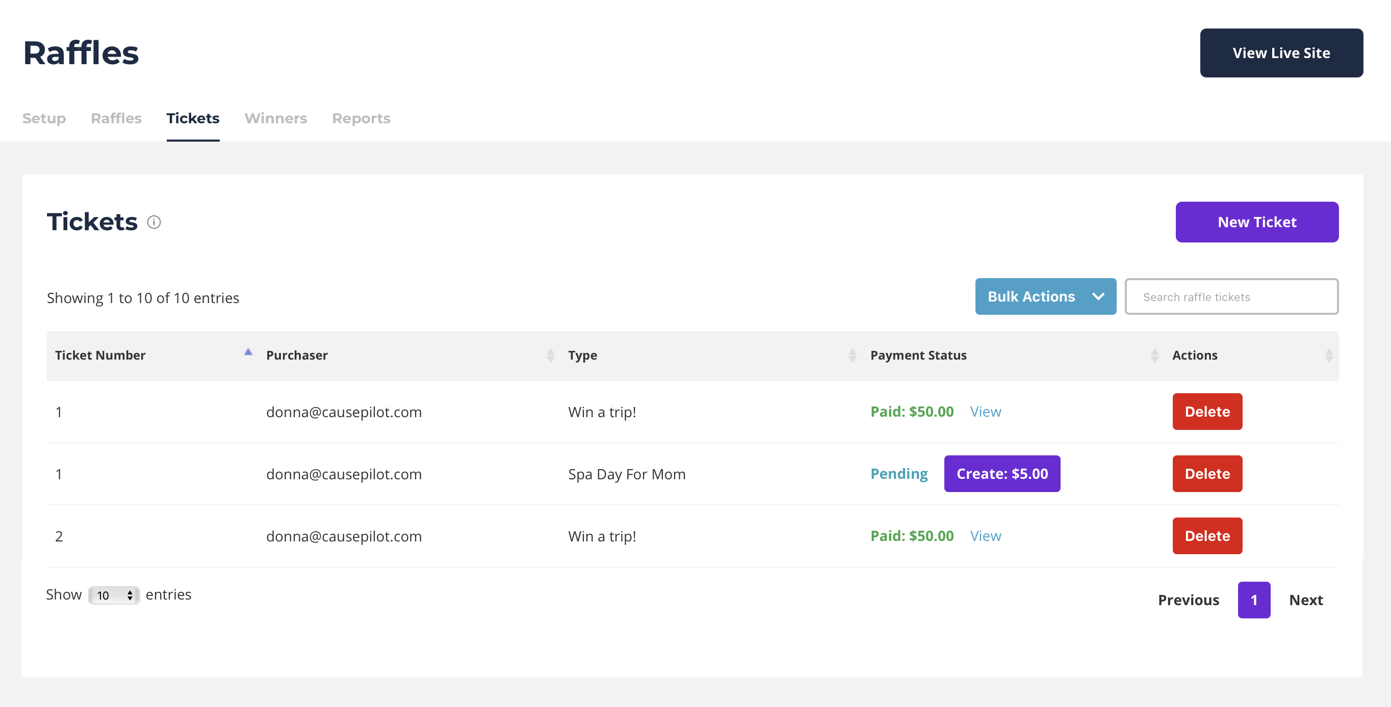Click the Type column sort arrows
1391x707 pixels.
(x=852, y=356)
